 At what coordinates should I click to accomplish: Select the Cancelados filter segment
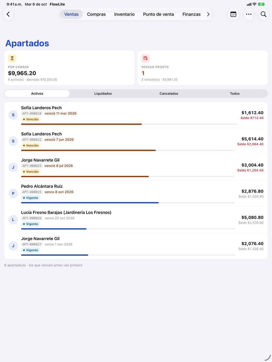(x=169, y=93)
